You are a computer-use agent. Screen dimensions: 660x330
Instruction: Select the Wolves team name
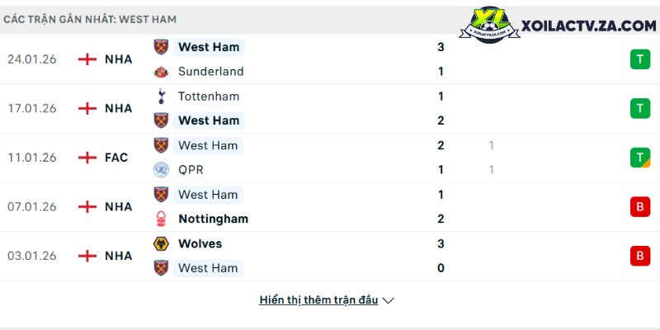coord(200,244)
